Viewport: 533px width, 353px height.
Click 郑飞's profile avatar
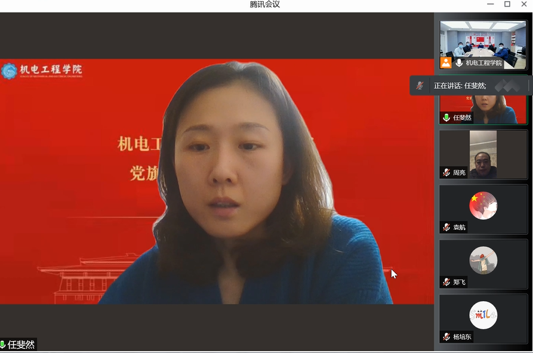click(483, 261)
